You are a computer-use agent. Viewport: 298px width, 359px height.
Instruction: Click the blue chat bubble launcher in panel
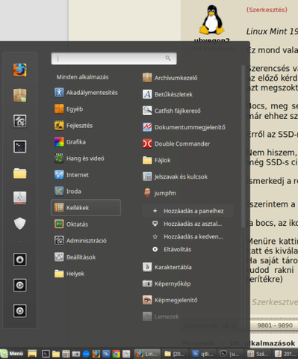click(x=86, y=354)
